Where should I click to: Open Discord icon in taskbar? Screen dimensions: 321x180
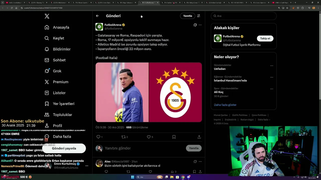pos(188,177)
